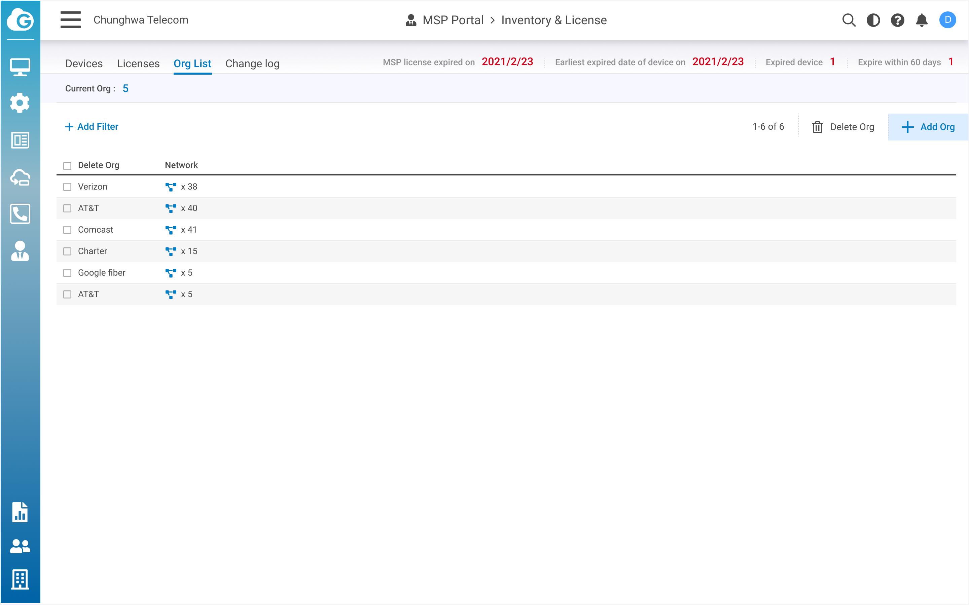Open the phone sidebar icon
969x605 pixels.
pyautogui.click(x=20, y=214)
